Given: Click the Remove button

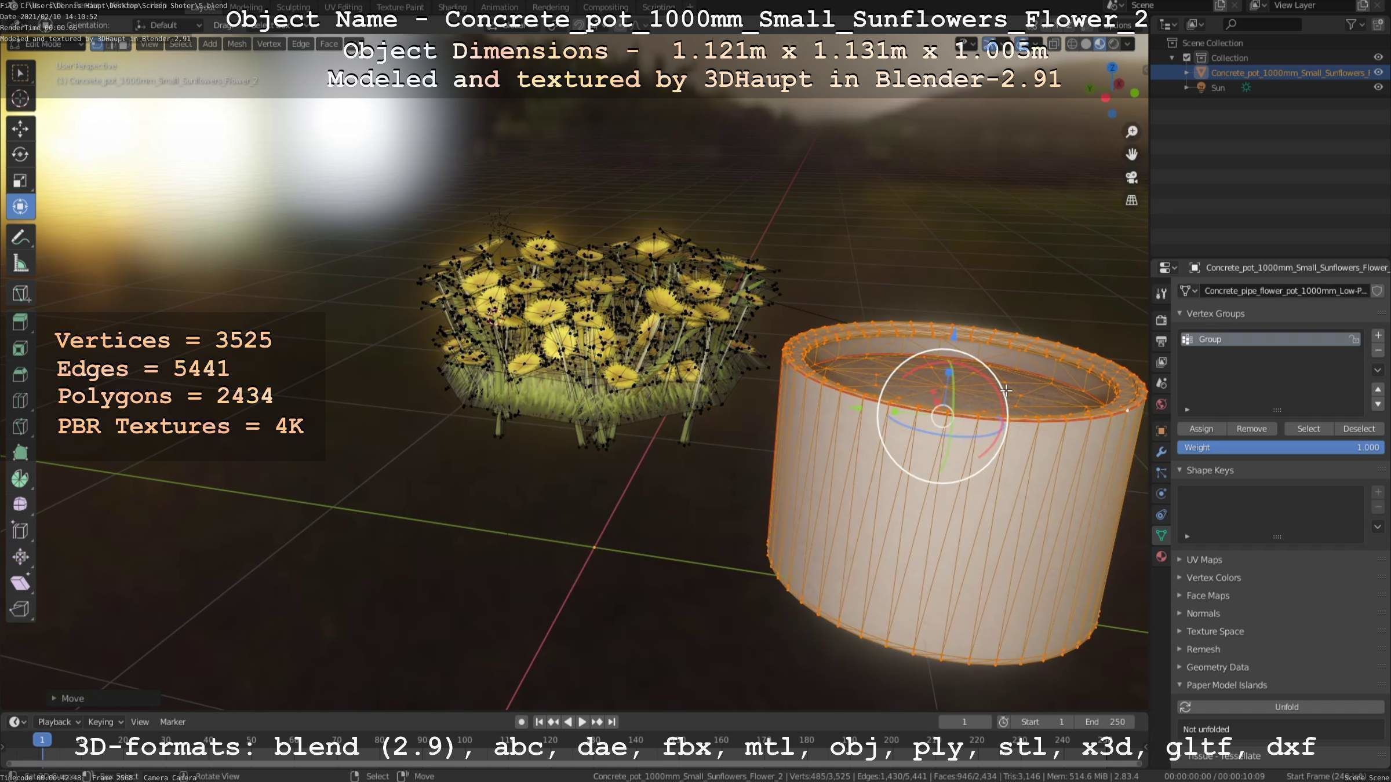Looking at the screenshot, I should (1251, 429).
